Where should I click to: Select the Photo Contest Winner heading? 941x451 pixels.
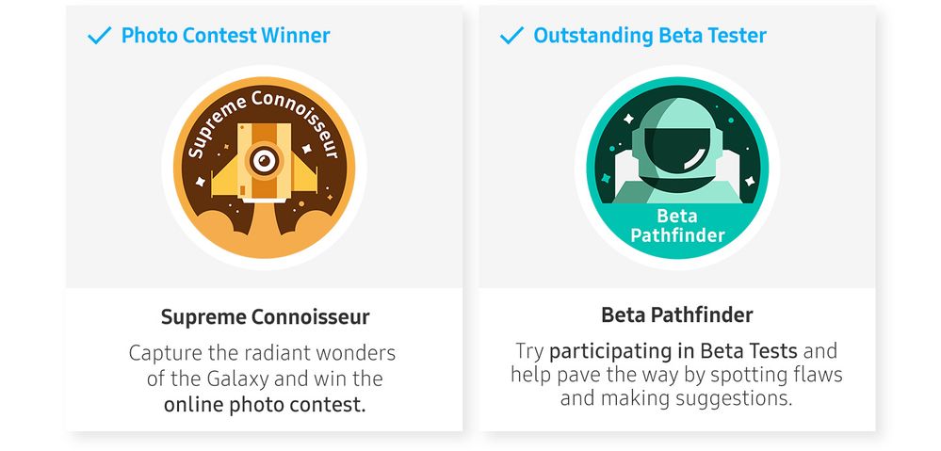[226, 36]
